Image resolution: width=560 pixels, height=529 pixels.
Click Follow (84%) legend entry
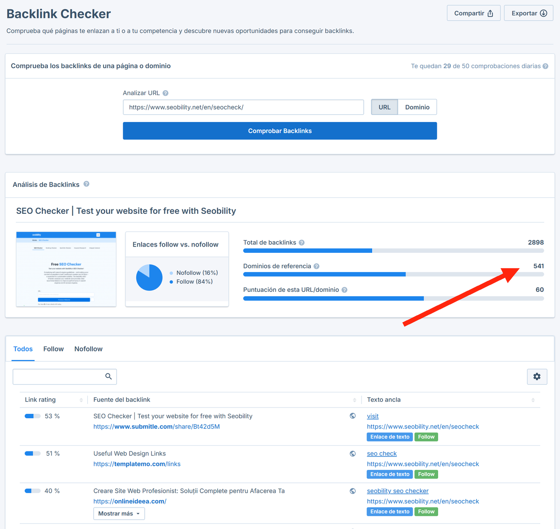[x=191, y=282]
